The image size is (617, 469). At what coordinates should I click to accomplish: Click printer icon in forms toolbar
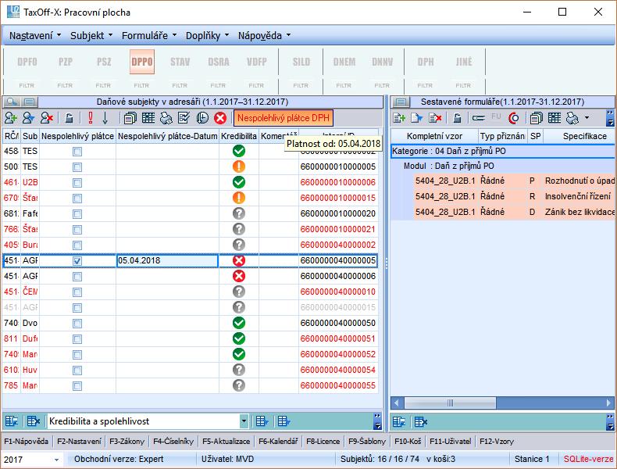click(572, 118)
